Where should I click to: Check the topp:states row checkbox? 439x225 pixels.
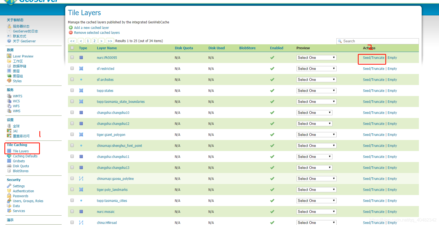(x=72, y=90)
